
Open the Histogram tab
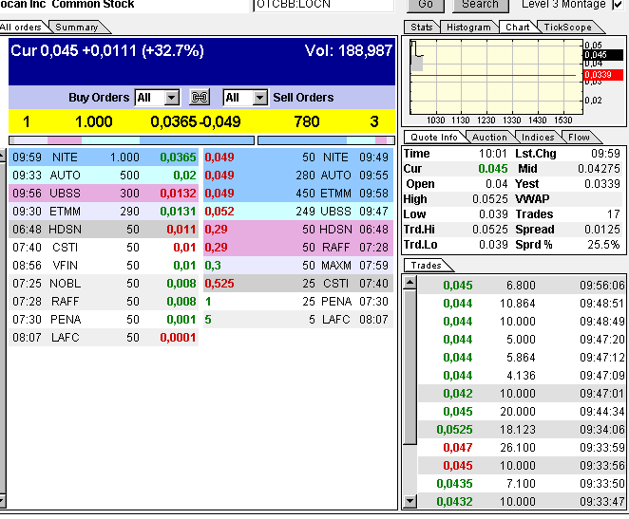468,28
